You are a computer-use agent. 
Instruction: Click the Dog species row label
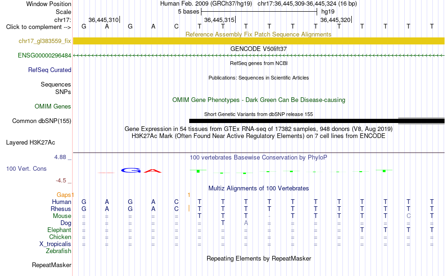pos(66,223)
